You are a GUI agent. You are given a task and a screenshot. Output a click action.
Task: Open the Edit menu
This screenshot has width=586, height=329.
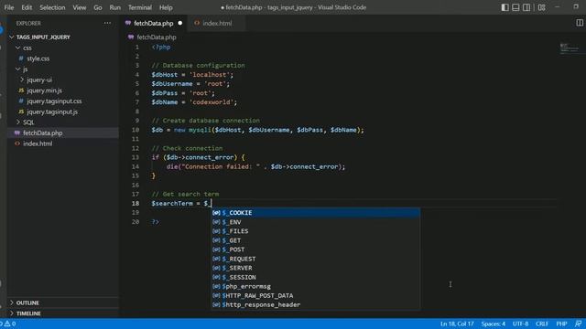(27, 7)
